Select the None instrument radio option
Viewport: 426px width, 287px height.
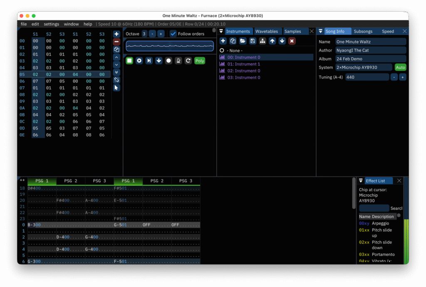pyautogui.click(x=222, y=50)
